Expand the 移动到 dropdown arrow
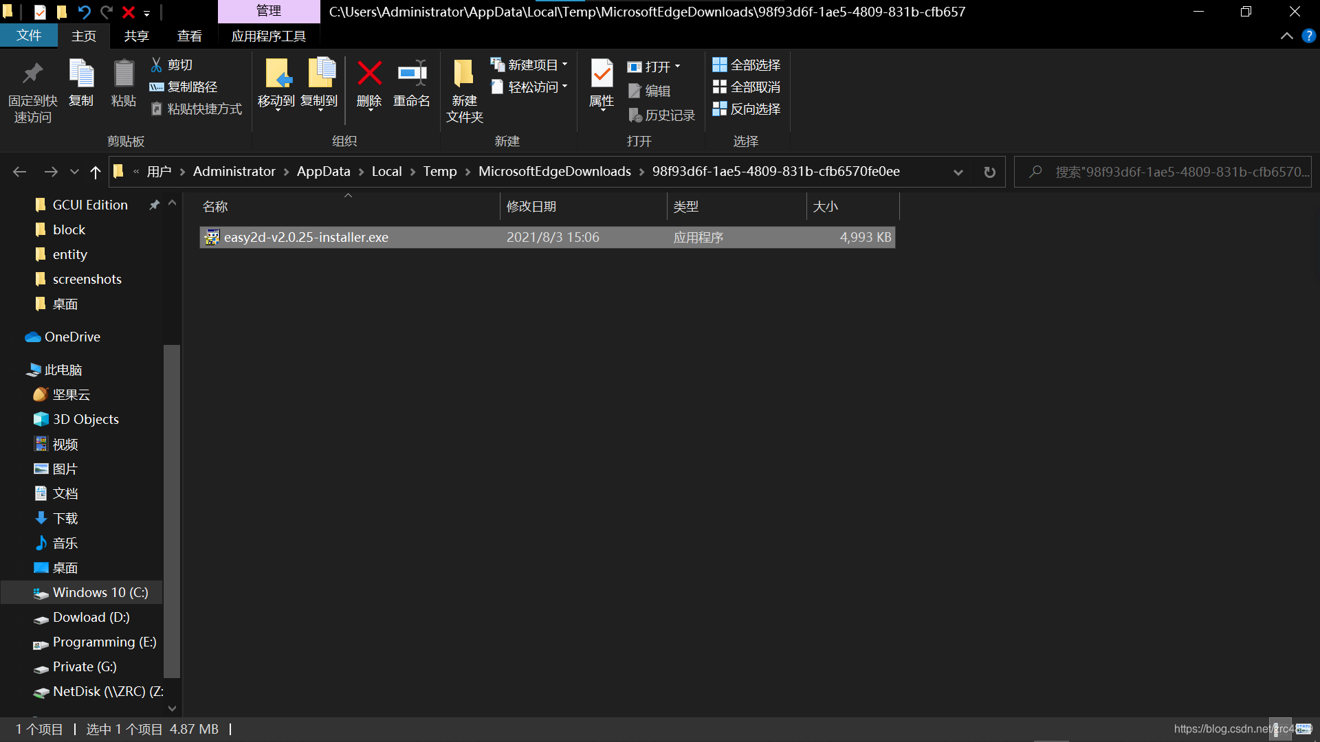Image resolution: width=1320 pixels, height=742 pixels. tap(276, 110)
